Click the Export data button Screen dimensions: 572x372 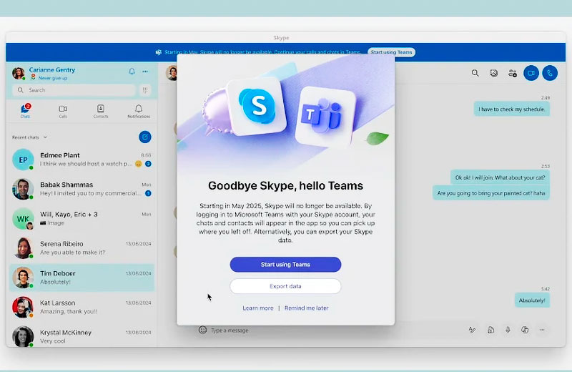285,286
